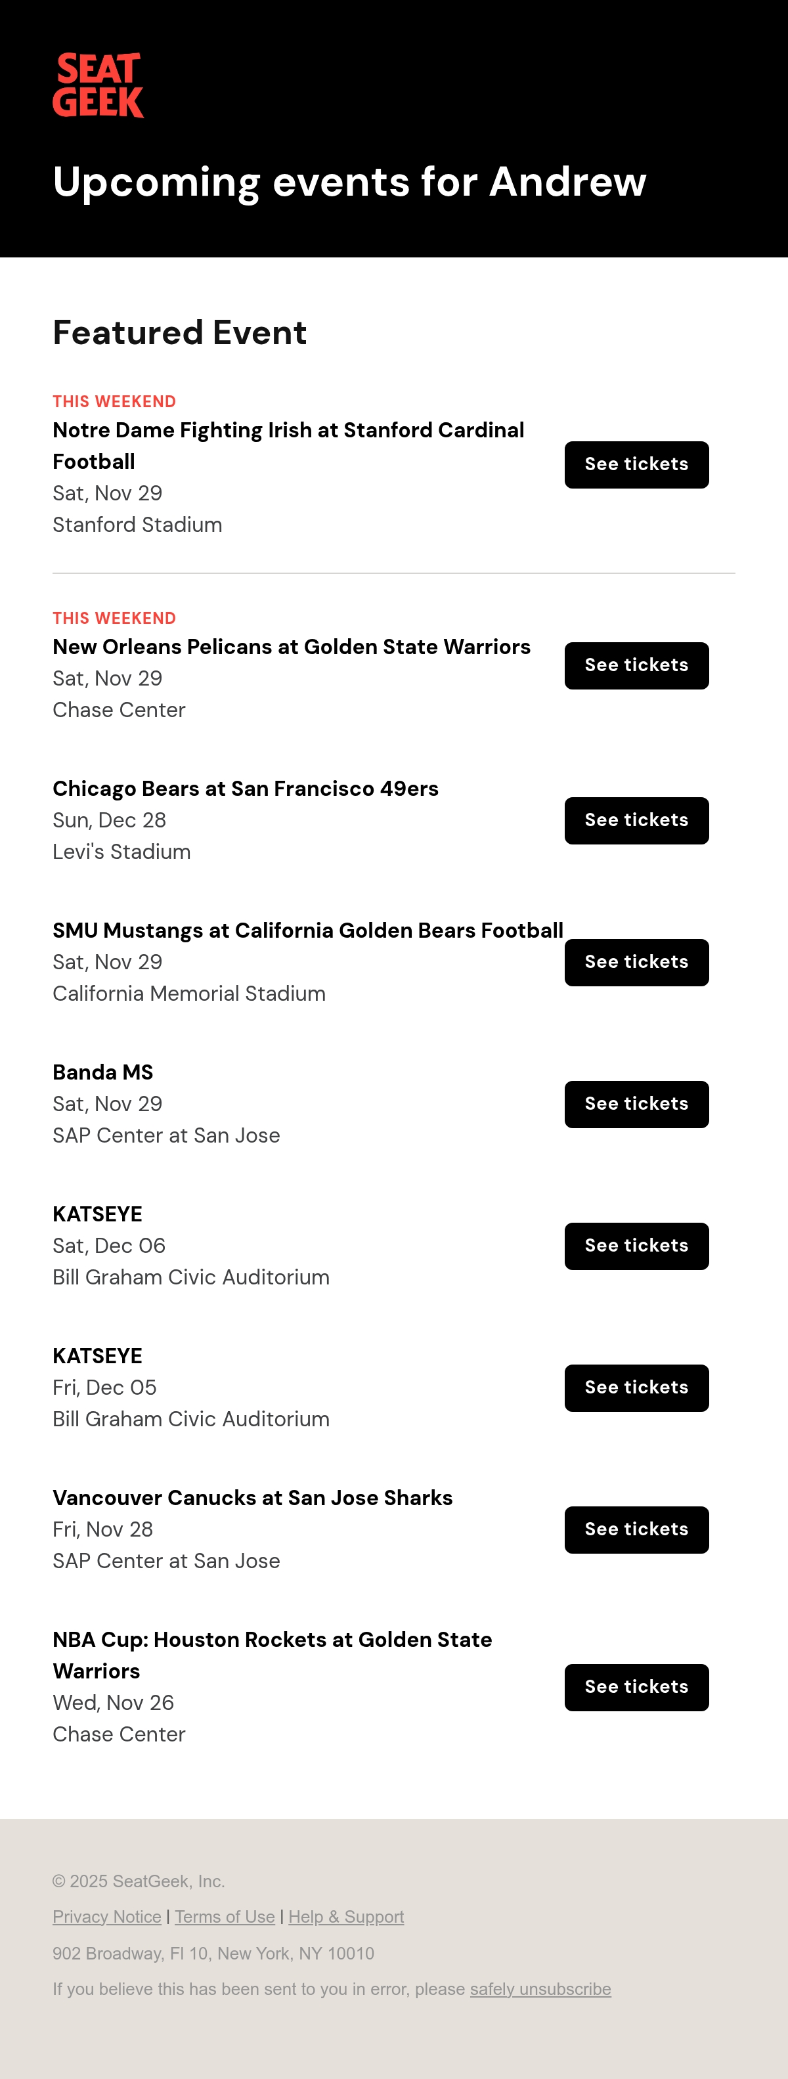Open the Terms of Use link
788x2079 pixels.
pos(225,1917)
